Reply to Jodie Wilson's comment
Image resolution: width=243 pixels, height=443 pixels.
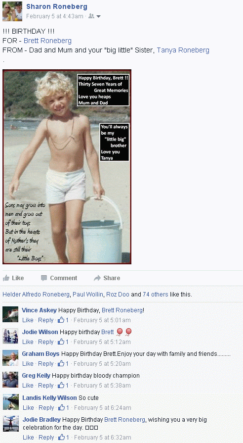45,342
